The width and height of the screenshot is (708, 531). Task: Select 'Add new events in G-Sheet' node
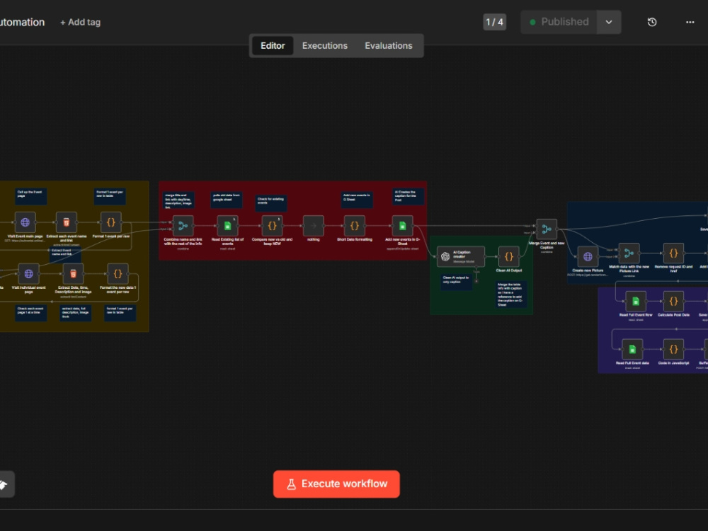402,226
